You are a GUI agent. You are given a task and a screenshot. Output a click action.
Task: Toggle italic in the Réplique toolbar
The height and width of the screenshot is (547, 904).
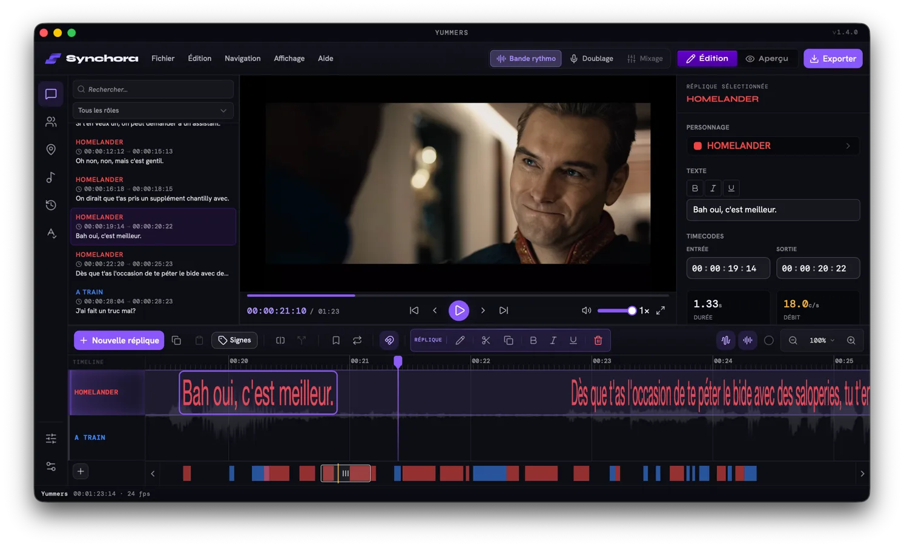coord(553,341)
